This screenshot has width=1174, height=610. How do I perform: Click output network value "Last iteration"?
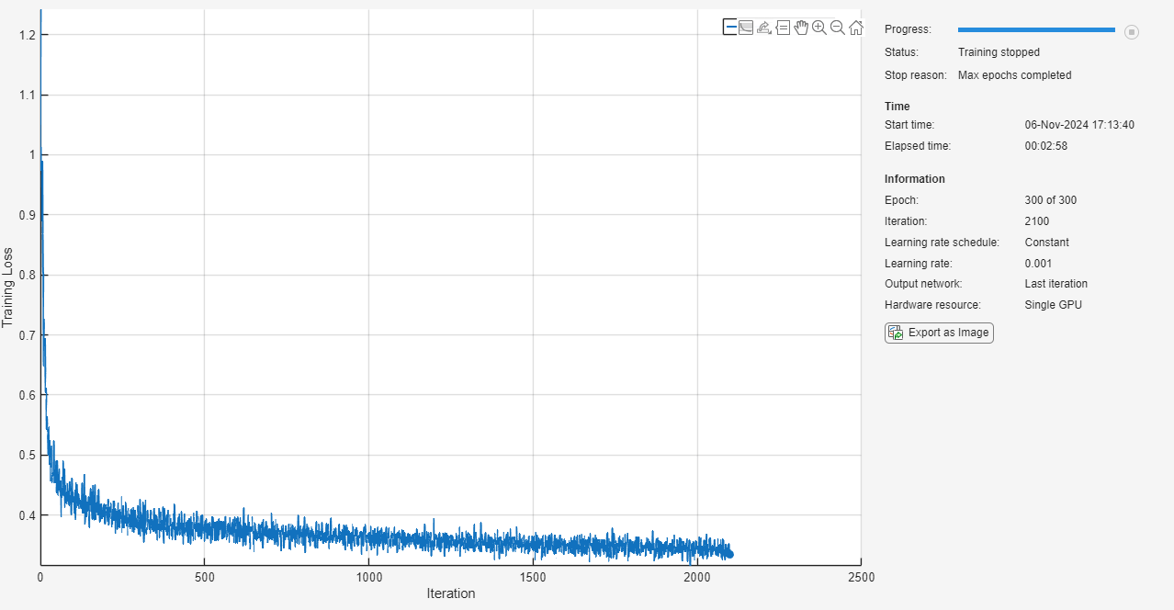pyautogui.click(x=1056, y=284)
